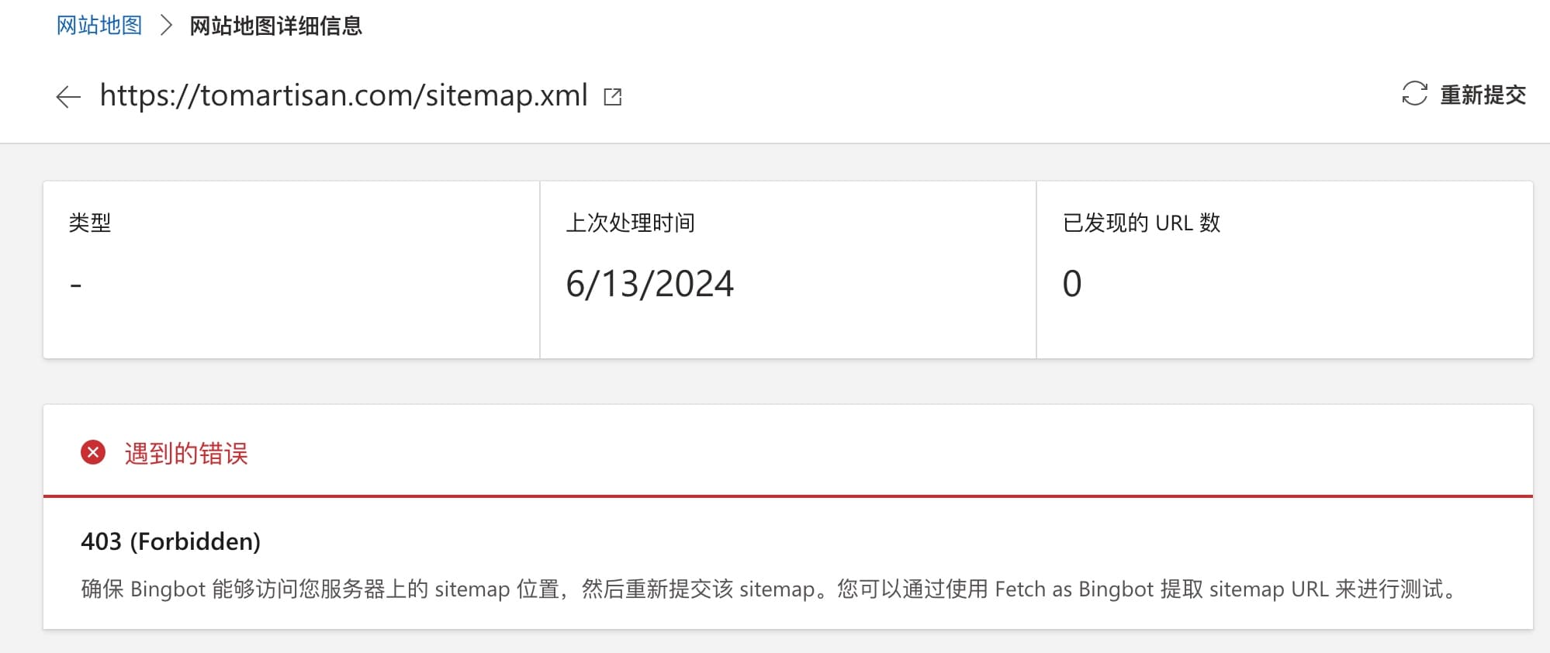
Task: Click the Fetch as Bingbot text in description
Action: point(1074,589)
